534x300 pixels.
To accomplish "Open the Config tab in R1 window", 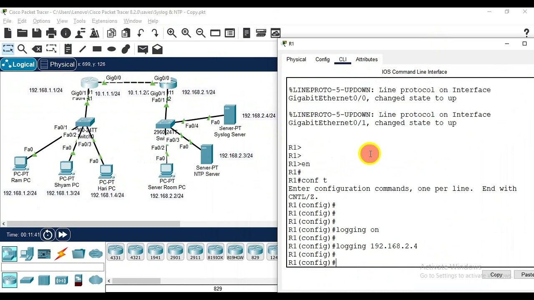I will (322, 60).
